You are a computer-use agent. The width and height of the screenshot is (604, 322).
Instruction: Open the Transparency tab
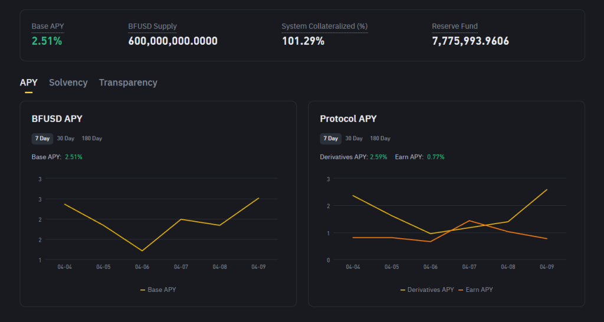128,83
